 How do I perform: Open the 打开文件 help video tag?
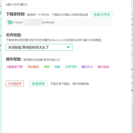(x=71, y=67)
